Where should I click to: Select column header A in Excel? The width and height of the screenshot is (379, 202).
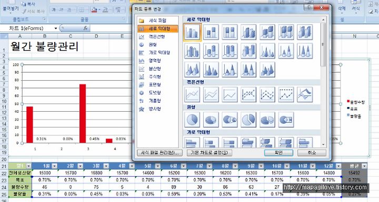[20, 36]
